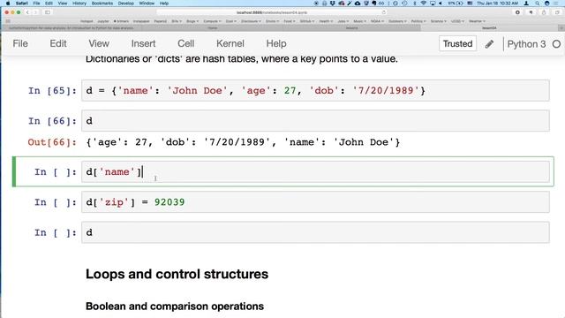Expand the NOAA bookmarks folder

coord(377,21)
